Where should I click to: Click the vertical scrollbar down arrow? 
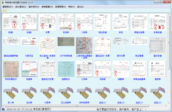(169, 103)
